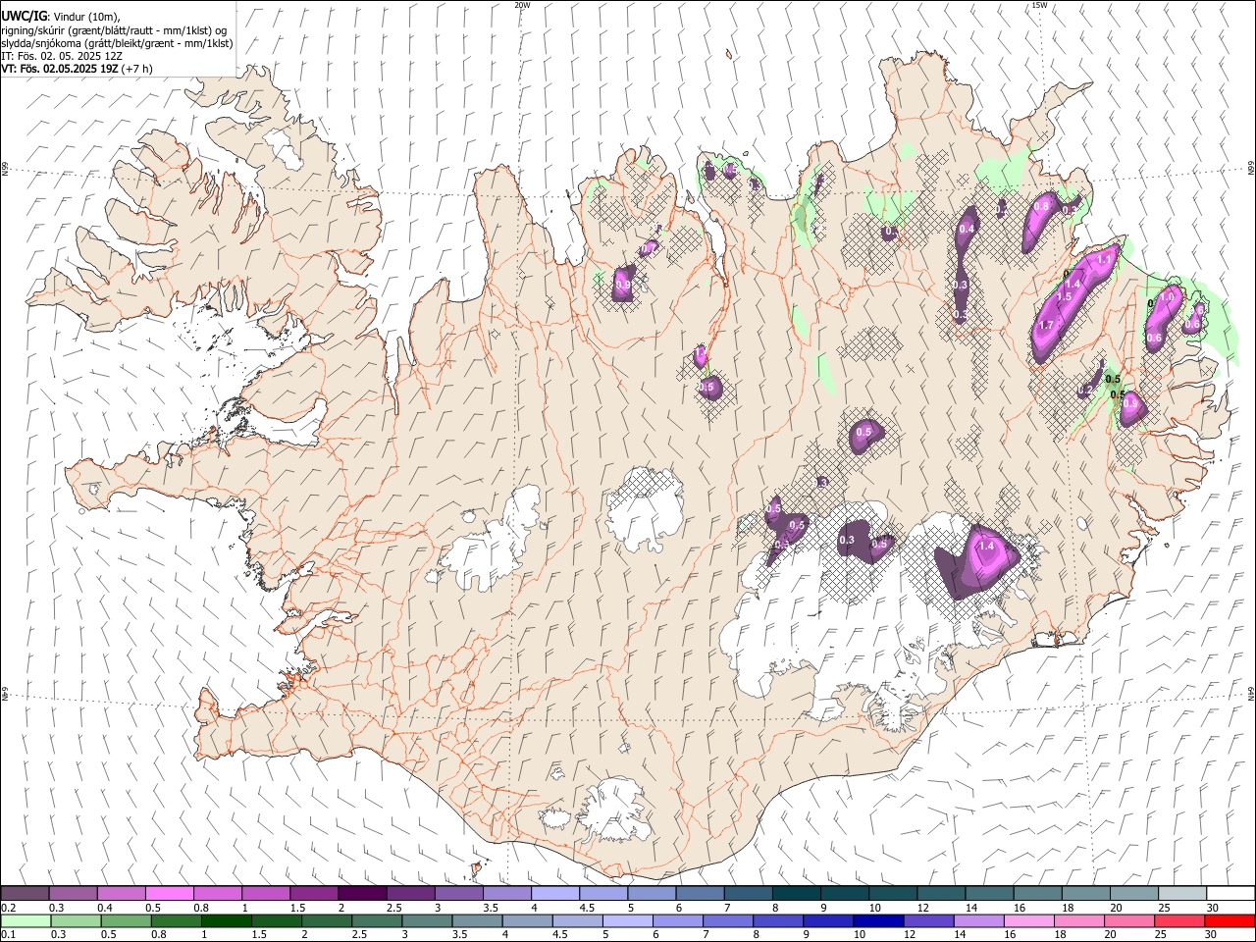Click upper scale swatch between 18 and 20
The width and height of the screenshot is (1256, 942).
[x=1085, y=893]
